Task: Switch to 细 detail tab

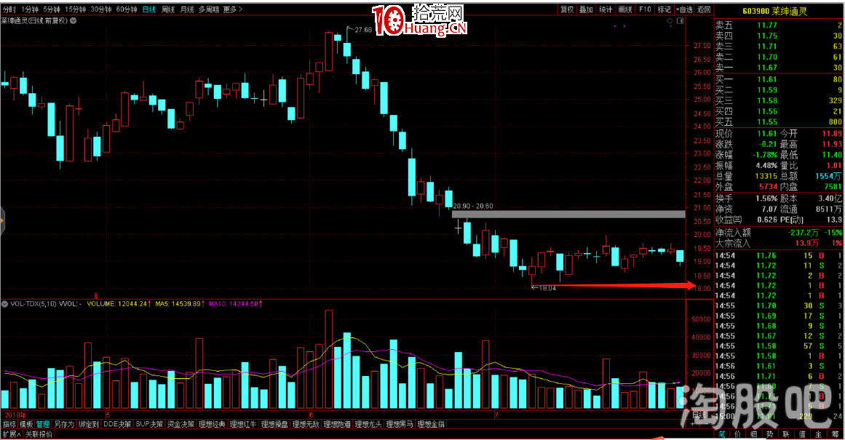Action: 754,434
